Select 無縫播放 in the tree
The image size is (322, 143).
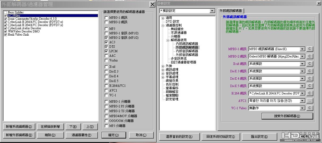177,29
